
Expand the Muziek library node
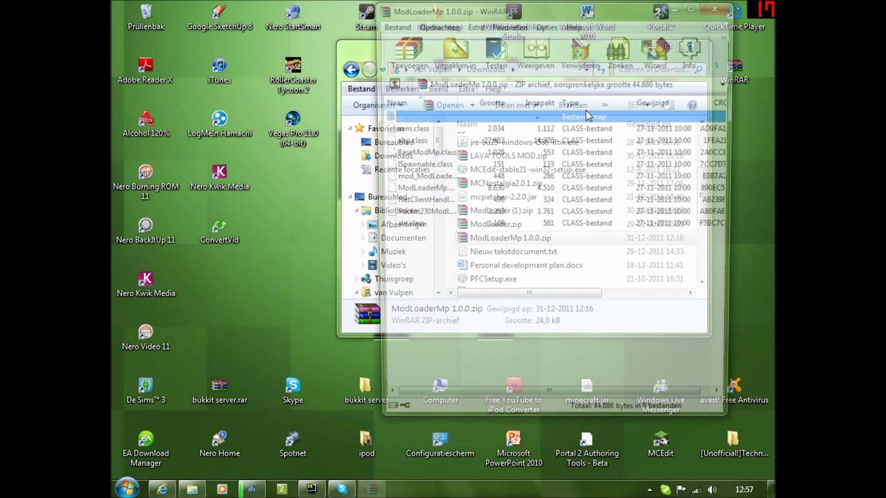coord(363,252)
